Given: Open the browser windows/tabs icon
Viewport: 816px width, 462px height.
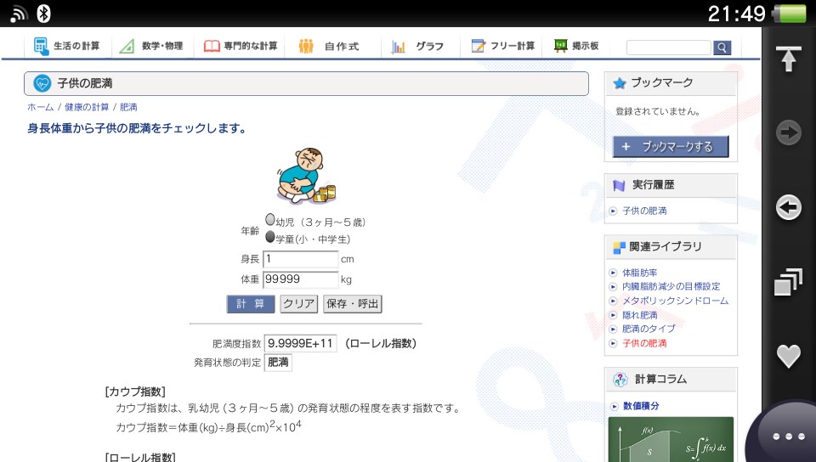Looking at the screenshot, I should click(789, 282).
